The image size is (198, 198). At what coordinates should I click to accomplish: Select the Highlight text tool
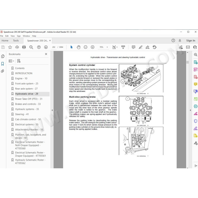pyautogui.click(x=140, y=47)
